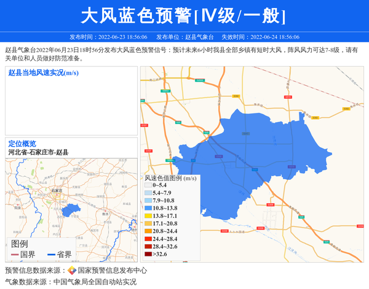The image size is (369, 289).
Task: Select the 5.4~7.9 wind speed swatch
Action: [x=148, y=193]
